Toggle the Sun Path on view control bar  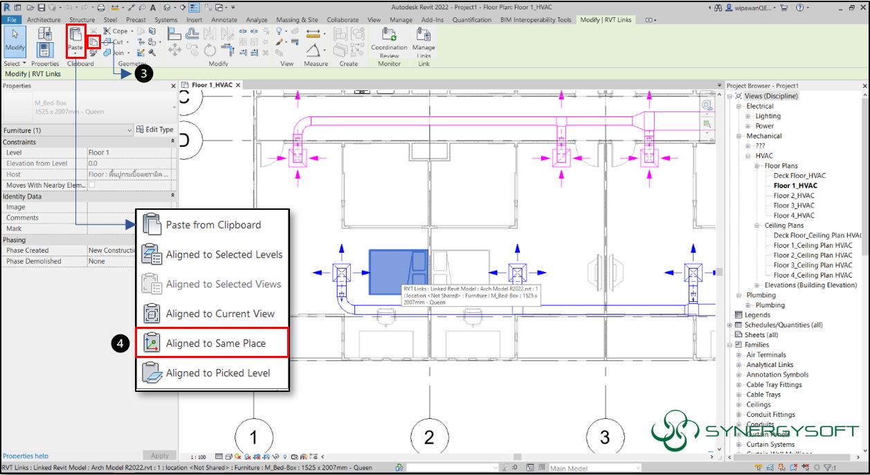click(x=237, y=457)
